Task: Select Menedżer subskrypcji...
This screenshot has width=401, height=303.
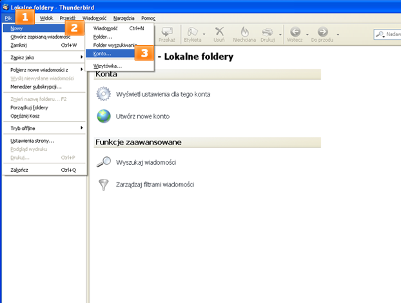Action: click(44, 87)
